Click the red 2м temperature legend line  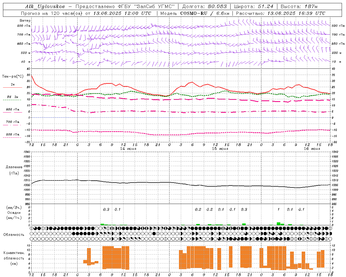click(x=12, y=88)
